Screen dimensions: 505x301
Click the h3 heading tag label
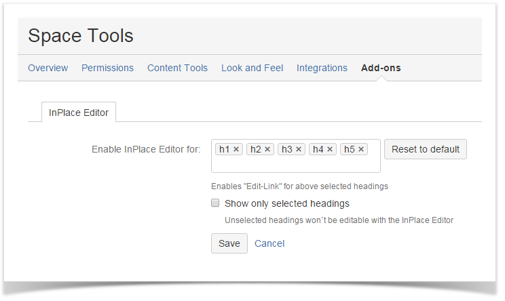click(286, 149)
